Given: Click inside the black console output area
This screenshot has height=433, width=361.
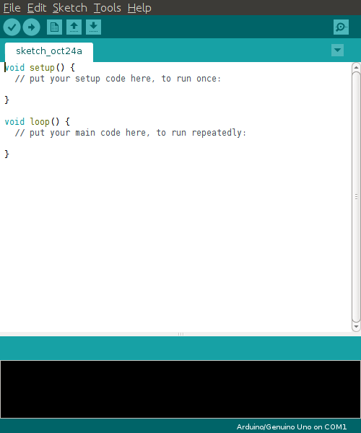Looking at the screenshot, I should click(x=180, y=390).
